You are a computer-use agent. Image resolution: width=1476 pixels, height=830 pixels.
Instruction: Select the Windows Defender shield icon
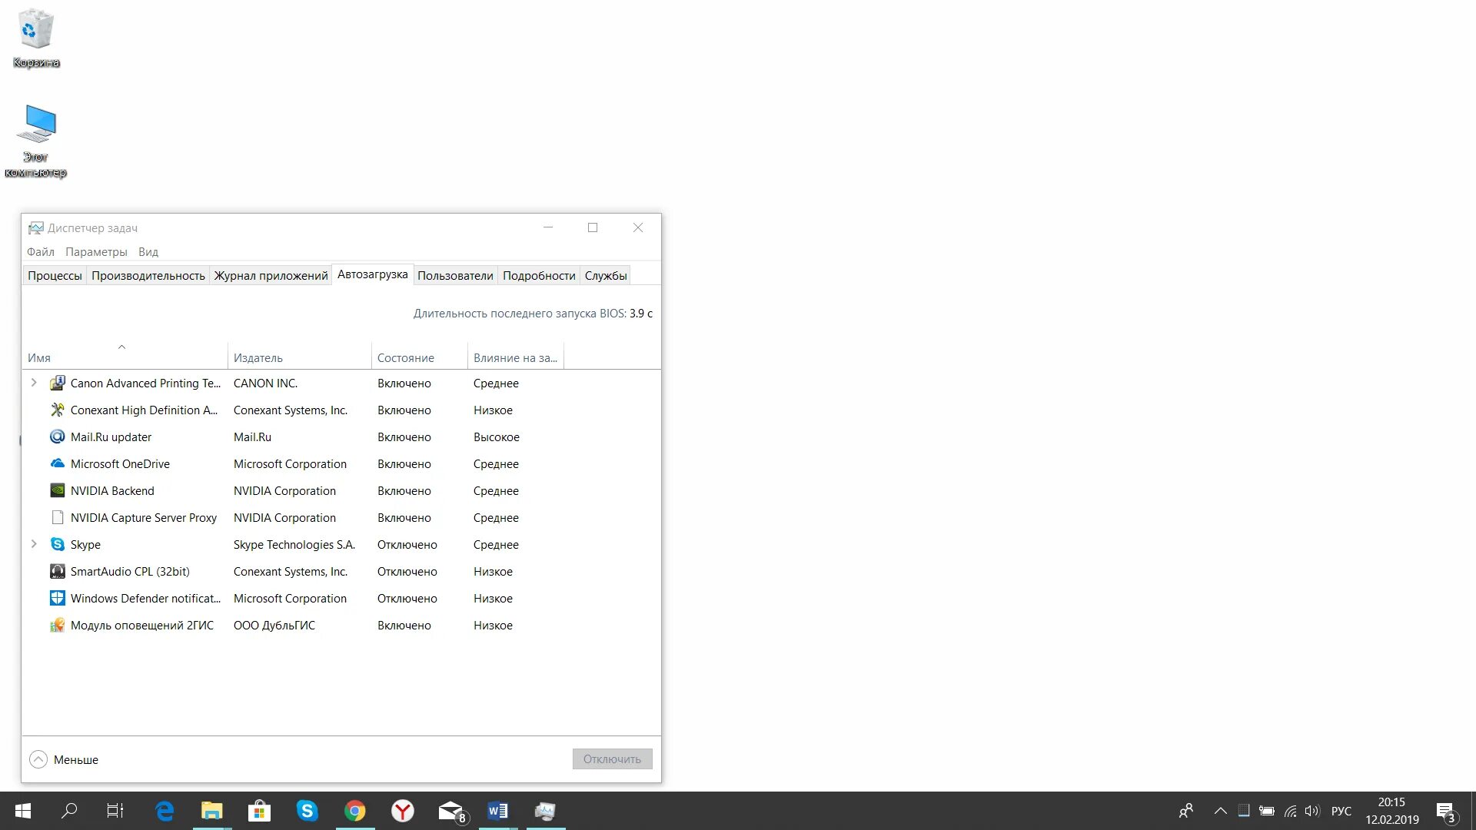tap(57, 598)
